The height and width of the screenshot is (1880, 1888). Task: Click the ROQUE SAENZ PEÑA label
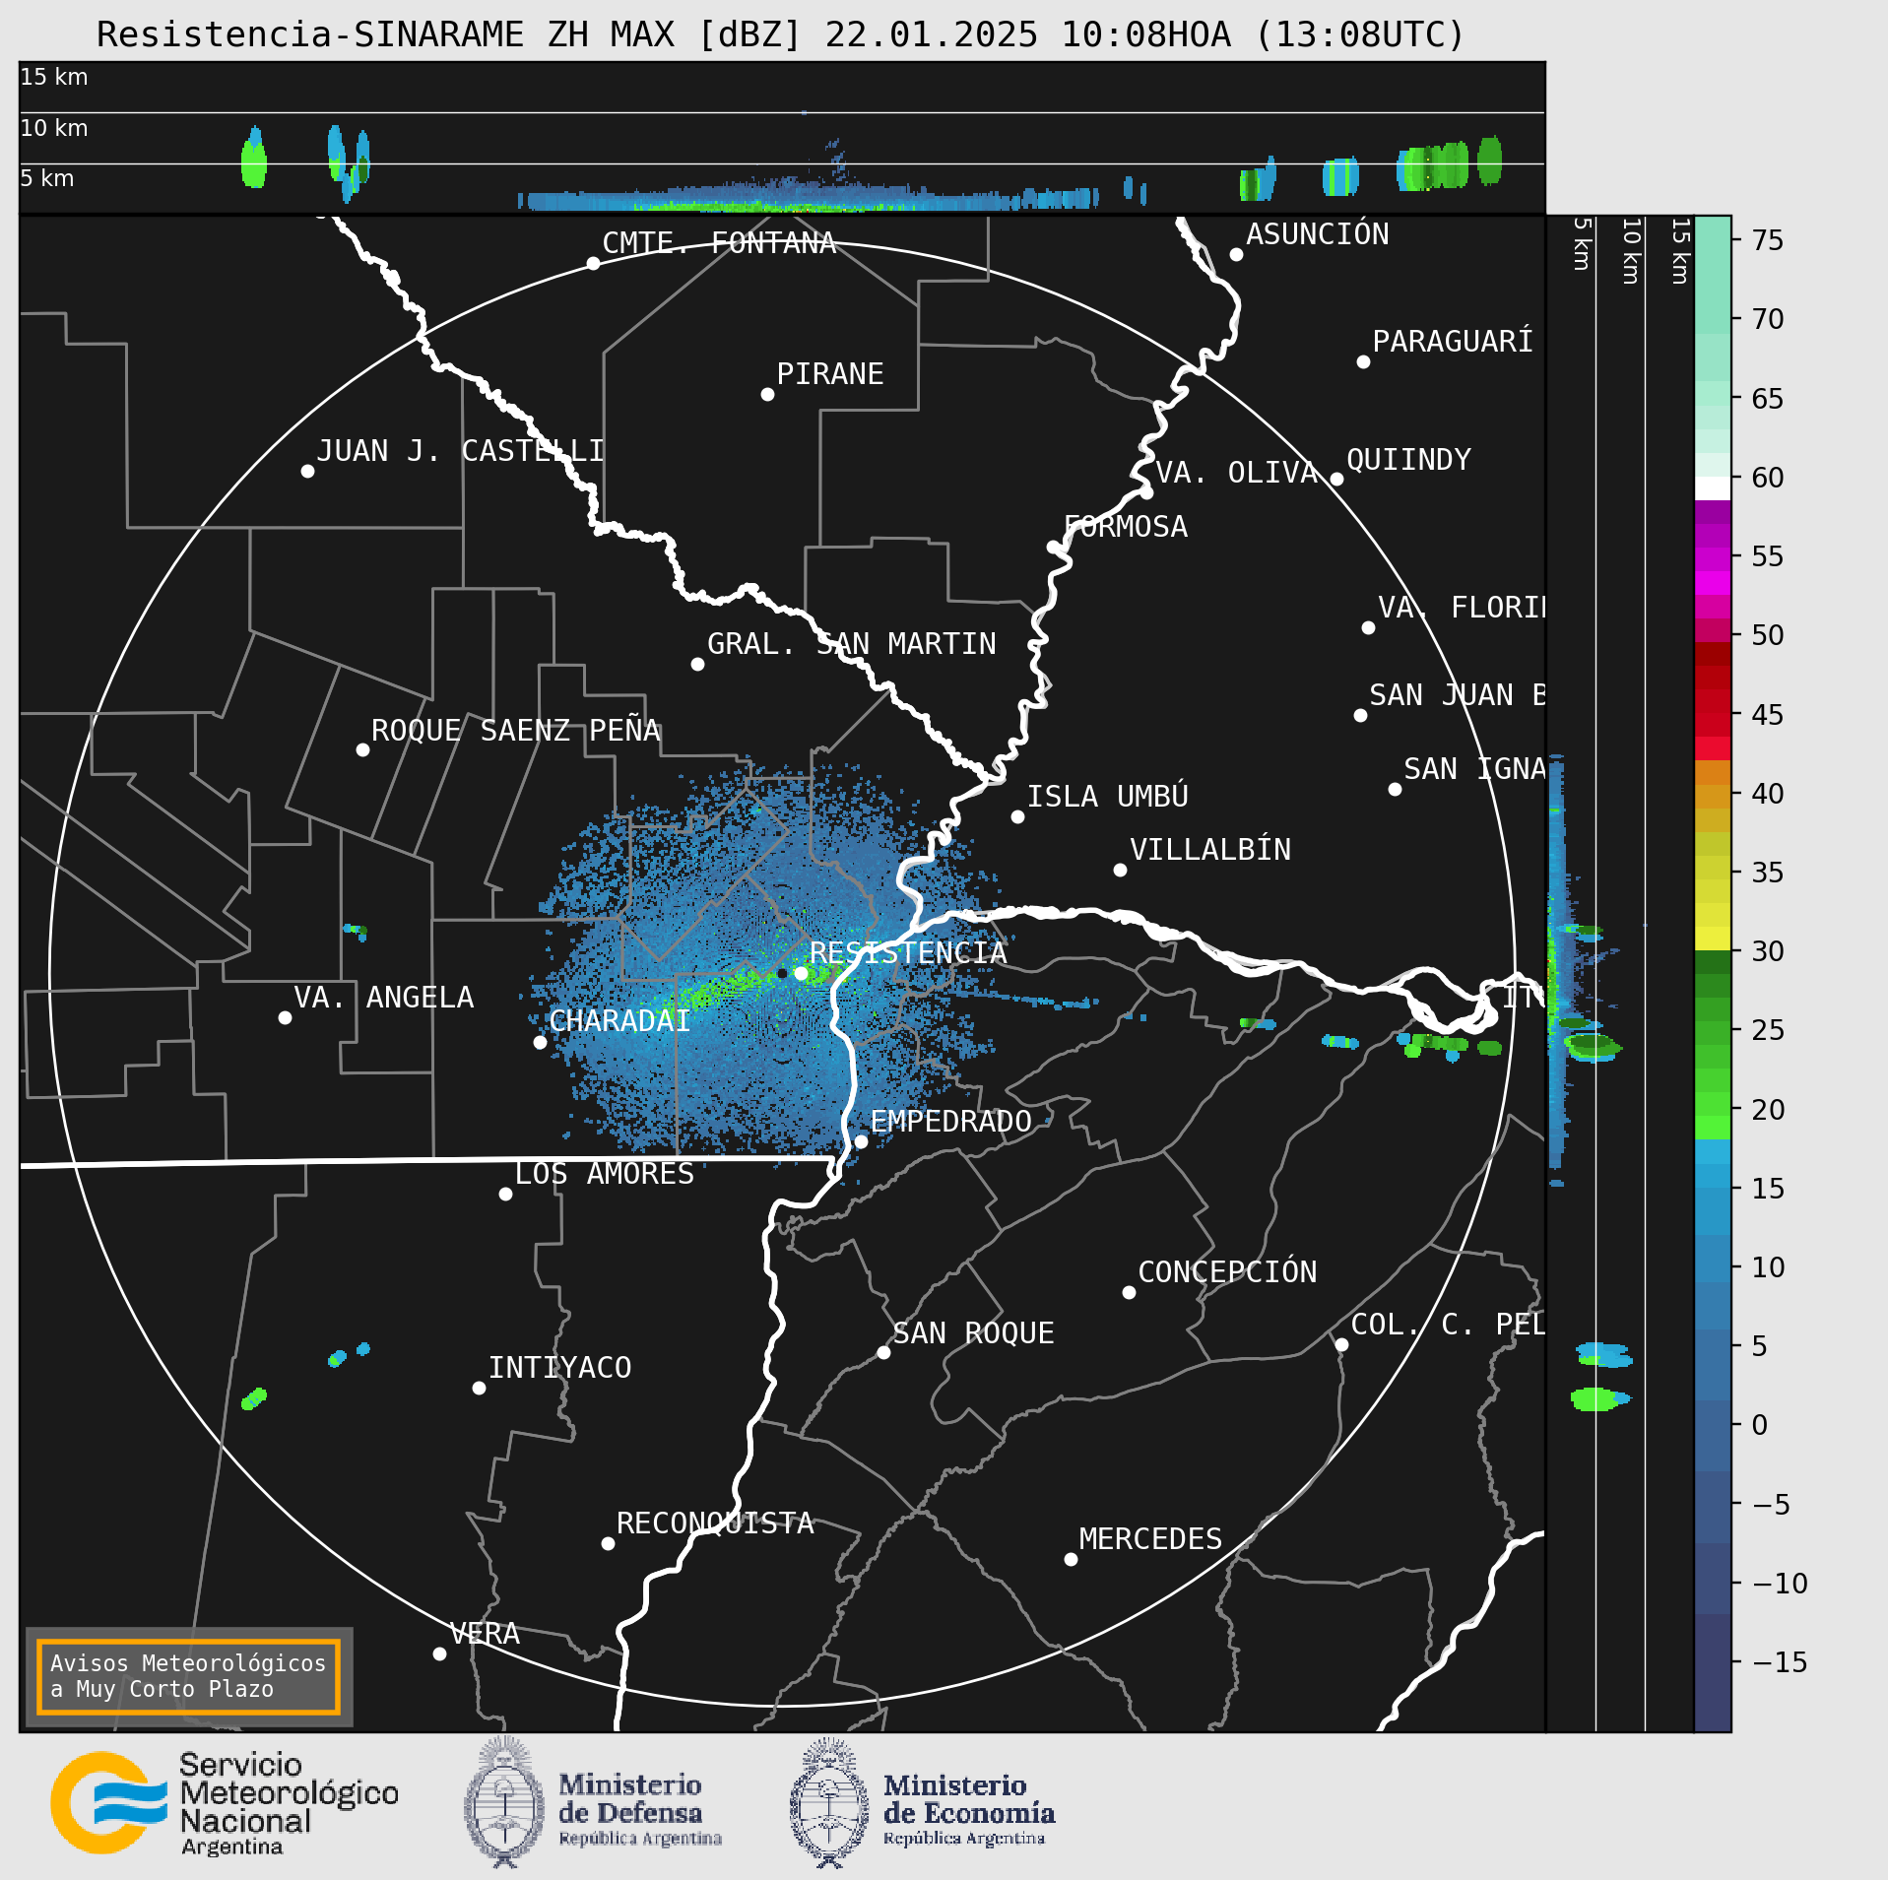[515, 731]
